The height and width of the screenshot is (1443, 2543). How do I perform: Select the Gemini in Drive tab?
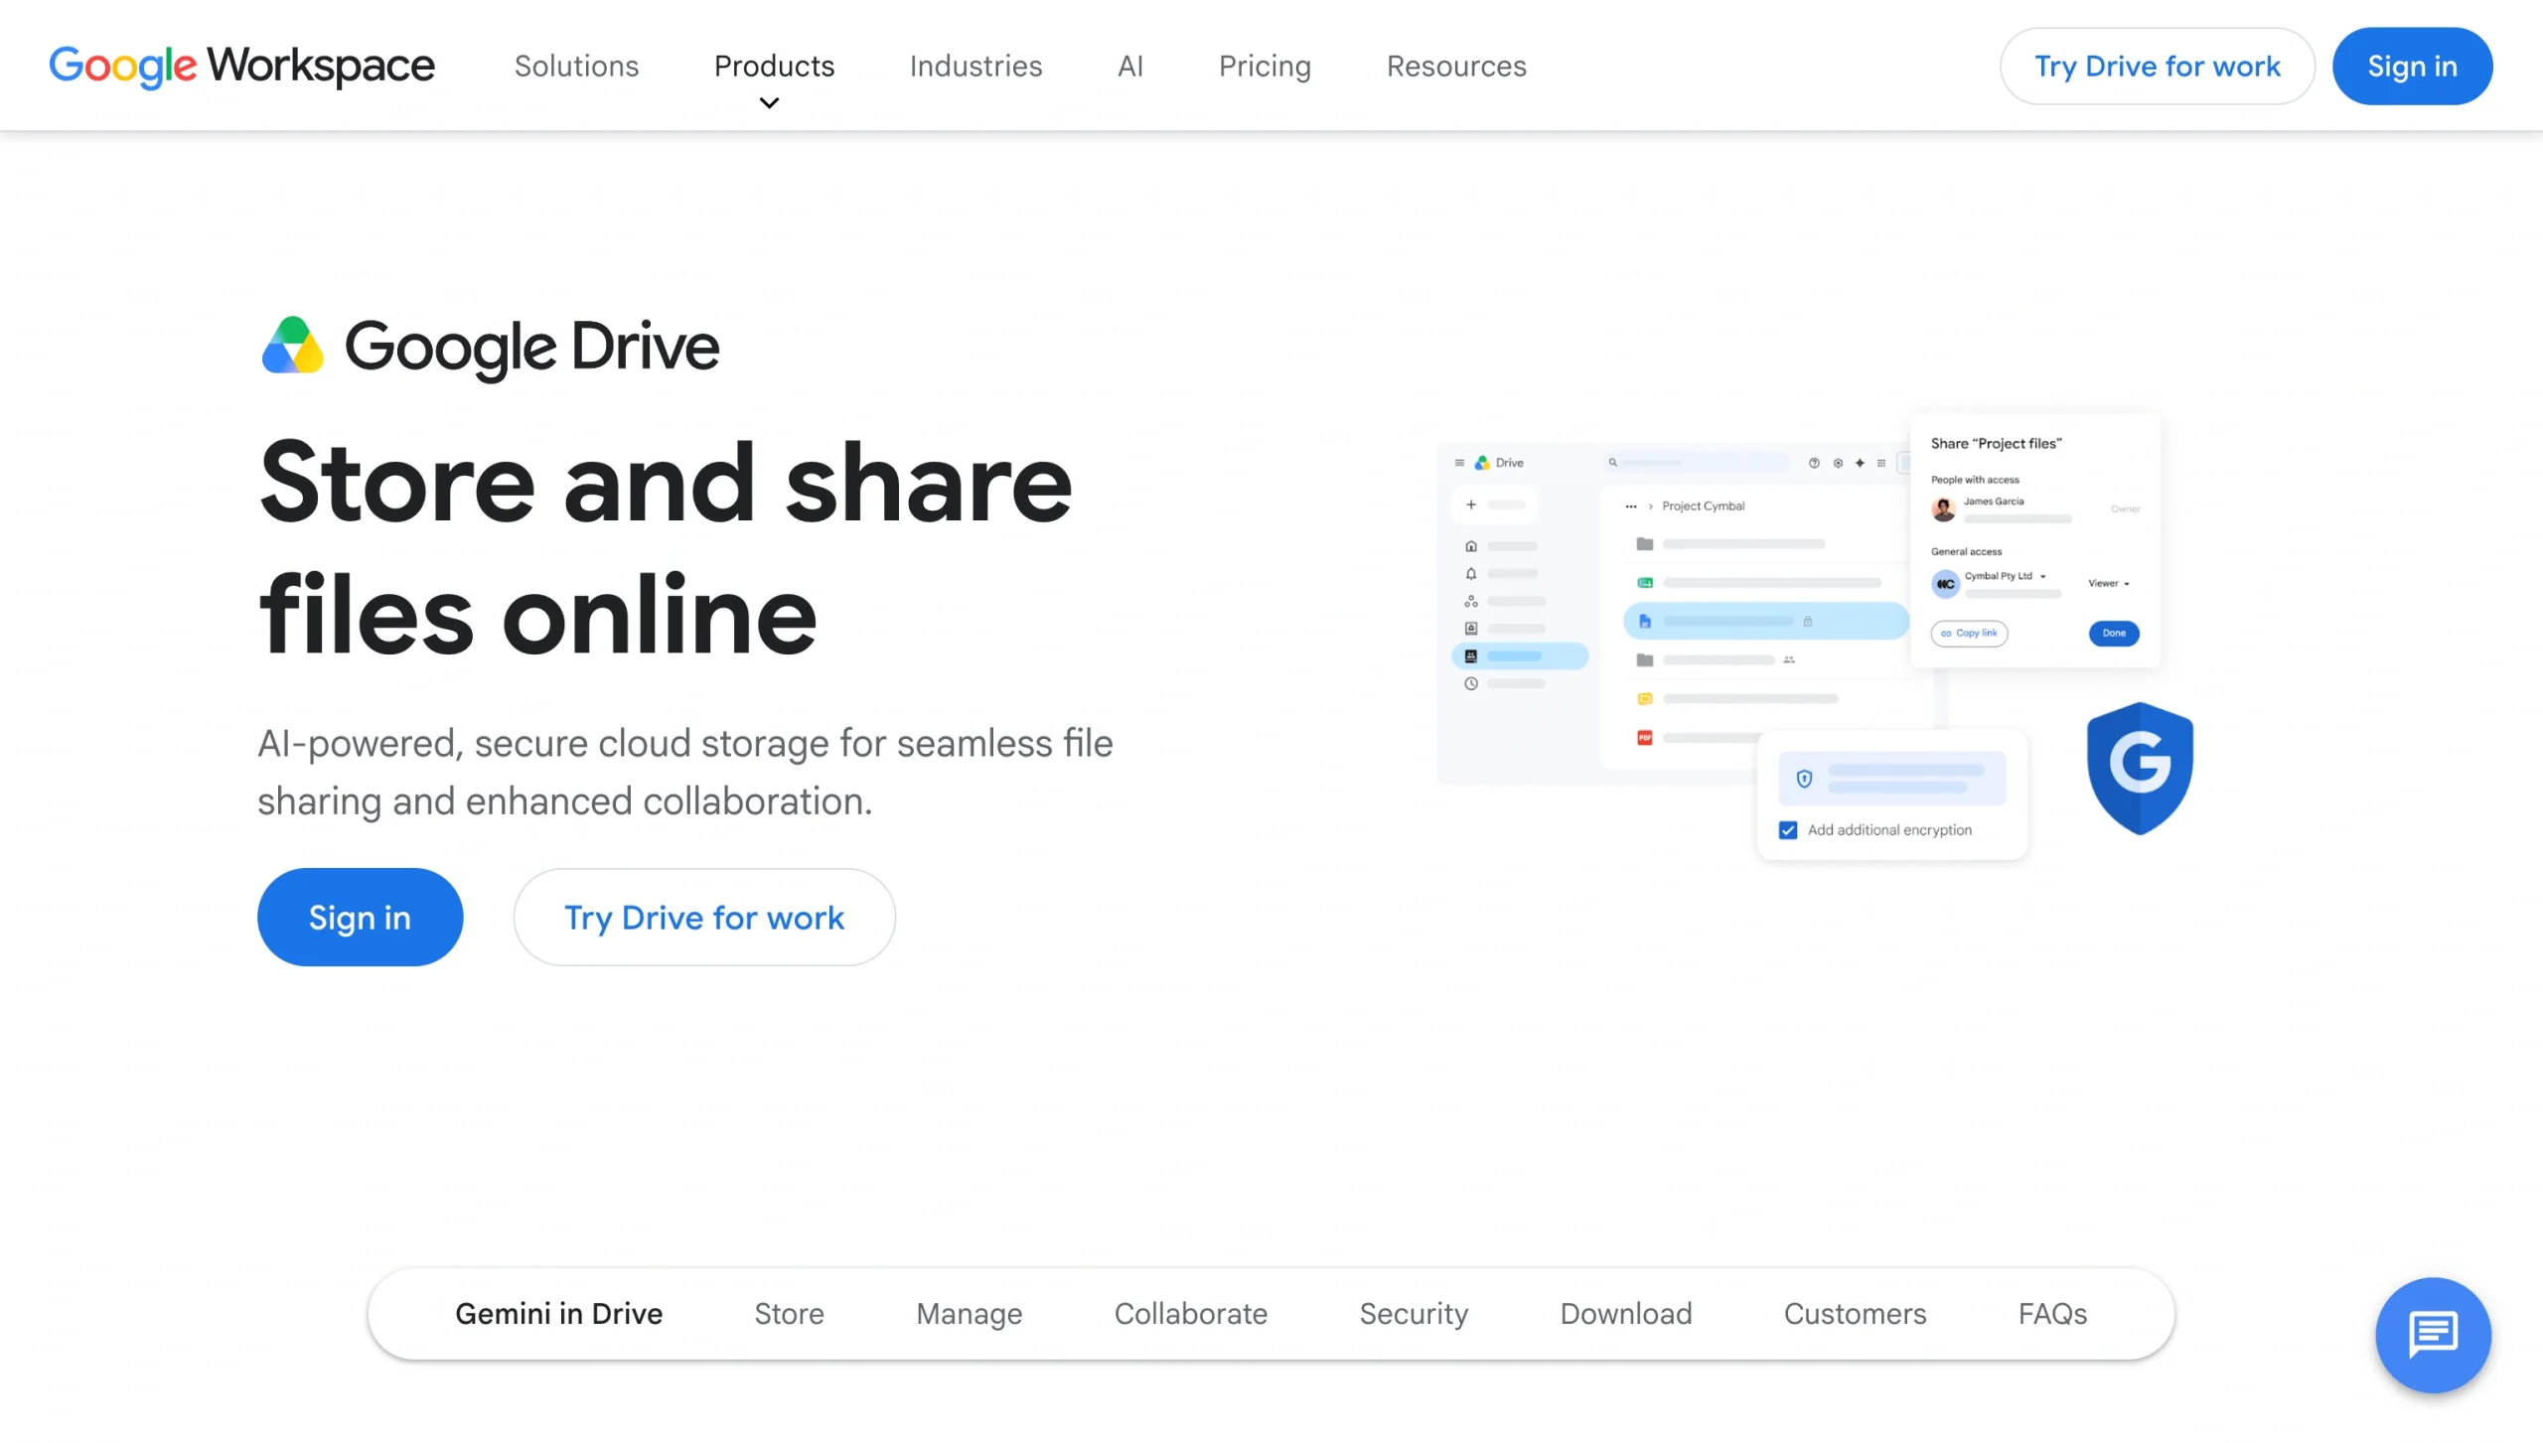tap(558, 1313)
